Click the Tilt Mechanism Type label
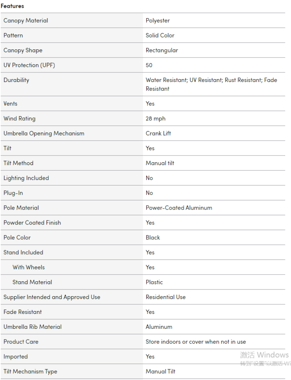Viewport: 291px width, 380px height. pos(30,371)
